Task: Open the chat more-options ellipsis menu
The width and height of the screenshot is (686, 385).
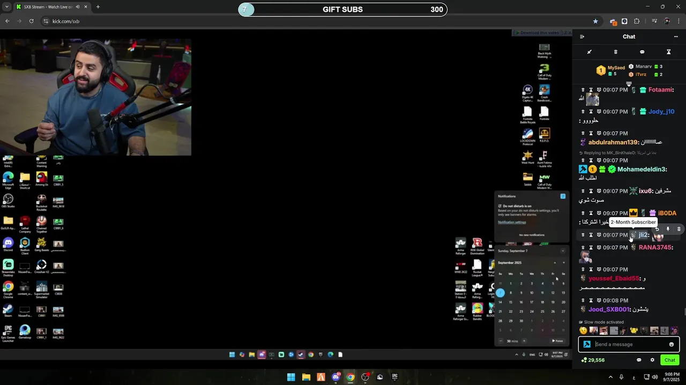Action: (676, 37)
